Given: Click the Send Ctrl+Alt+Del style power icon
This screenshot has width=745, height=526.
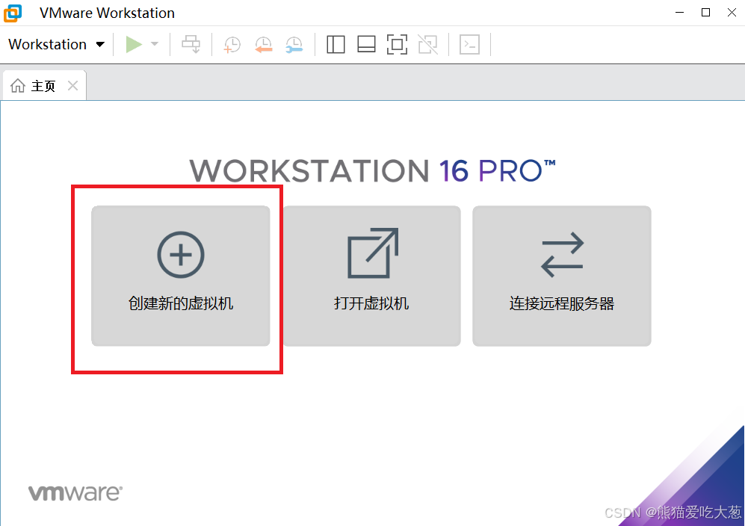Looking at the screenshot, I should coord(191,44).
